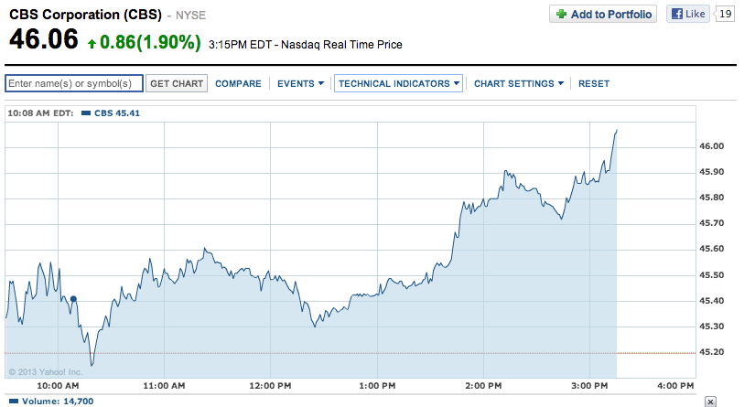Viewport: 755px width, 407px height.
Task: Click the 2:00 PM axis label
Action: tap(483, 386)
